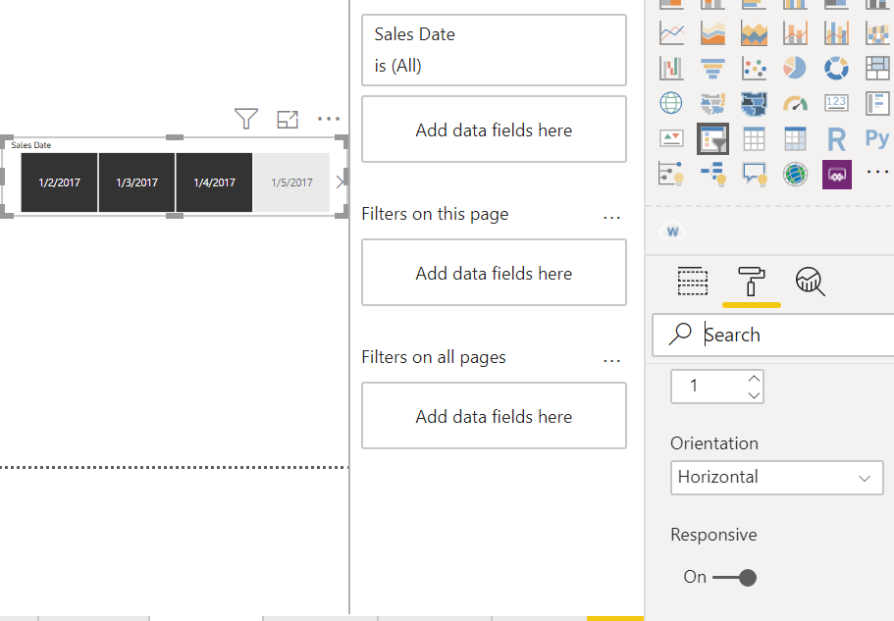The height and width of the screenshot is (621, 894).
Task: Select the Table visualization
Action: 754,138
